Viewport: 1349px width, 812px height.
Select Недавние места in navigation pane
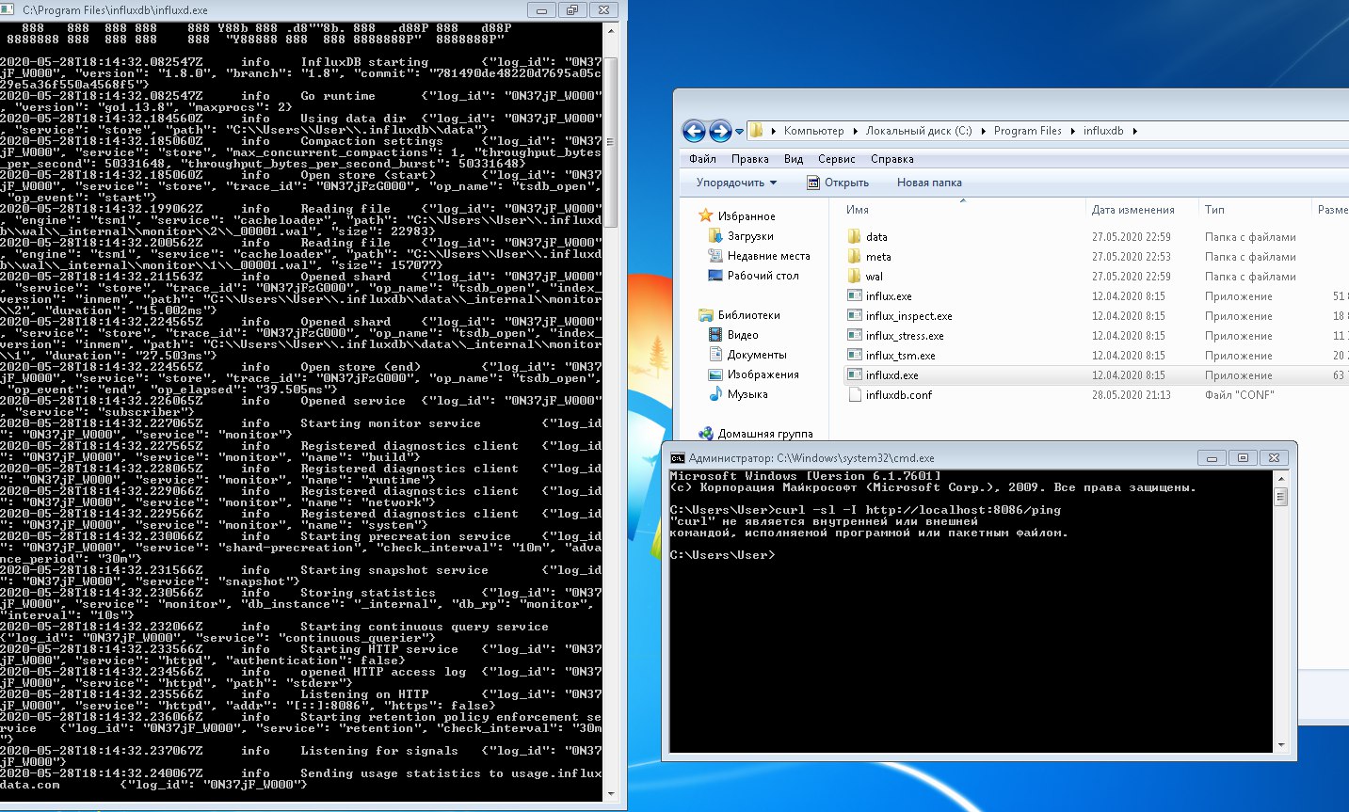pos(768,256)
